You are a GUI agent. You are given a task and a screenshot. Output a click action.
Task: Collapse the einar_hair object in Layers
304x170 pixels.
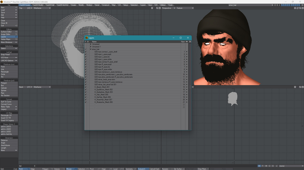[x=91, y=49]
